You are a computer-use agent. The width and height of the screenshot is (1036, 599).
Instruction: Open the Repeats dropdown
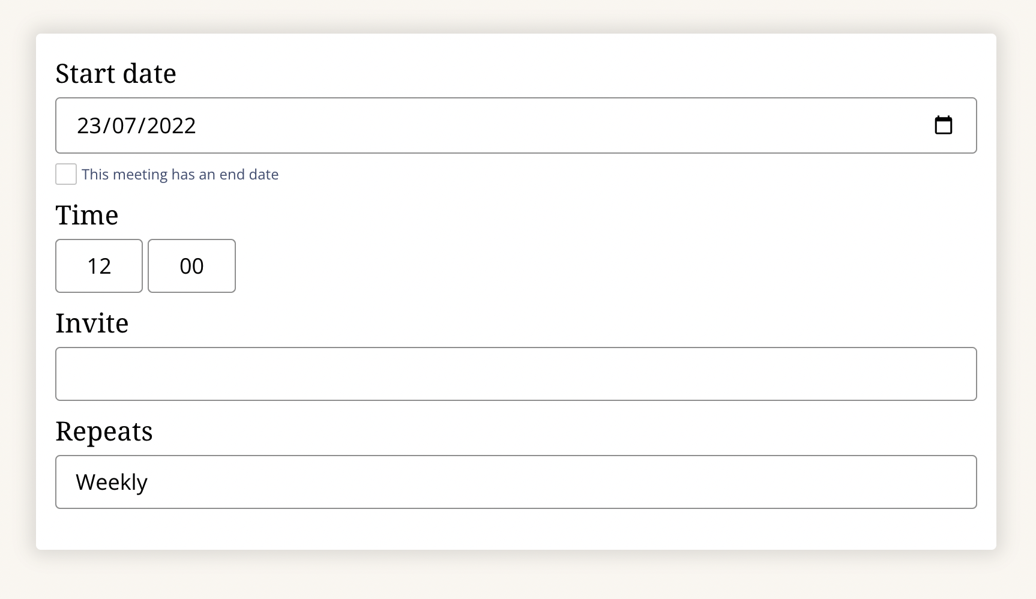click(516, 482)
